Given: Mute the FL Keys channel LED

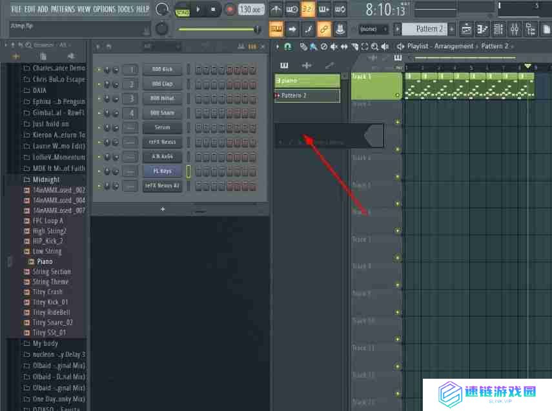Looking at the screenshot, I should (x=99, y=171).
